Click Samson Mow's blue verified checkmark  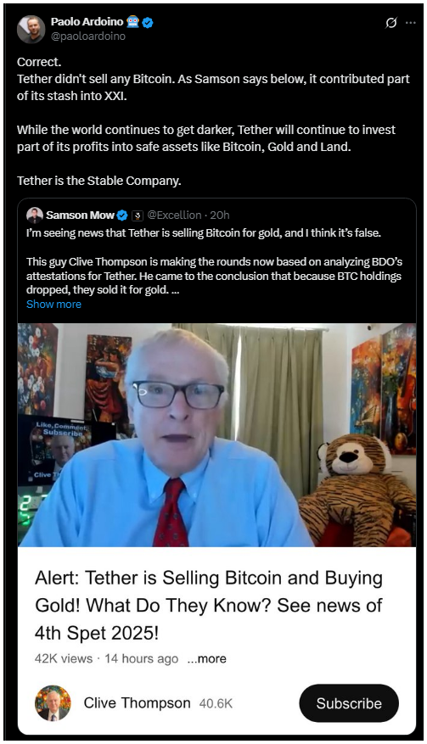(122, 215)
